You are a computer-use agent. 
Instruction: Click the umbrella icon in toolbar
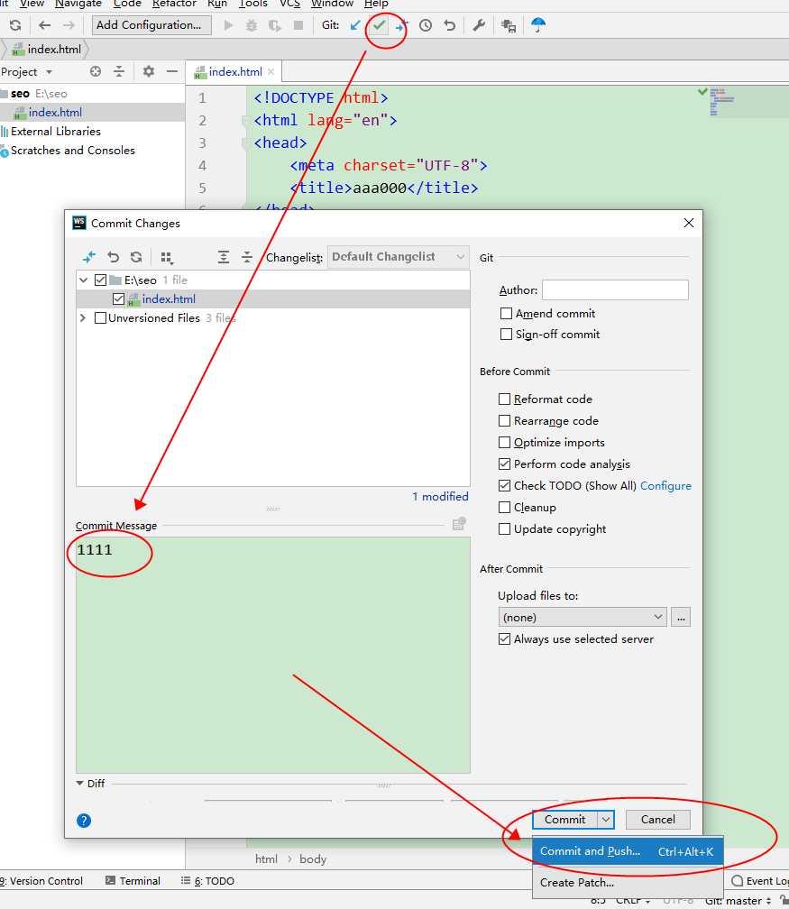click(538, 25)
